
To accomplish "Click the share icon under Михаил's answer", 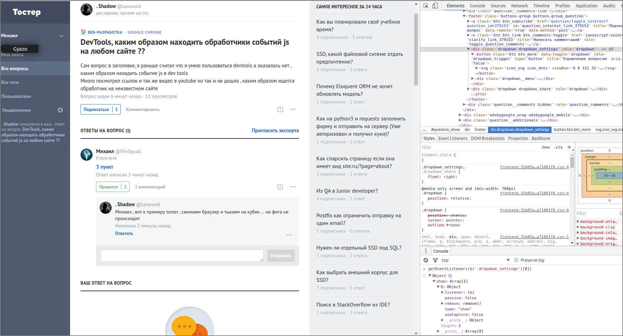I will pyautogui.click(x=280, y=187).
